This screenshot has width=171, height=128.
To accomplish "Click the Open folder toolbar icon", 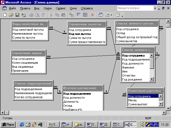I will point(11,15).
